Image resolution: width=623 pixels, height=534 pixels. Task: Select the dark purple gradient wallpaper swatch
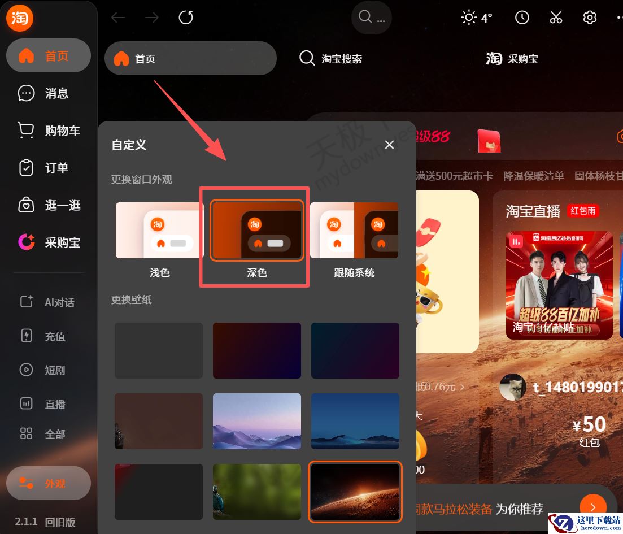[256, 350]
